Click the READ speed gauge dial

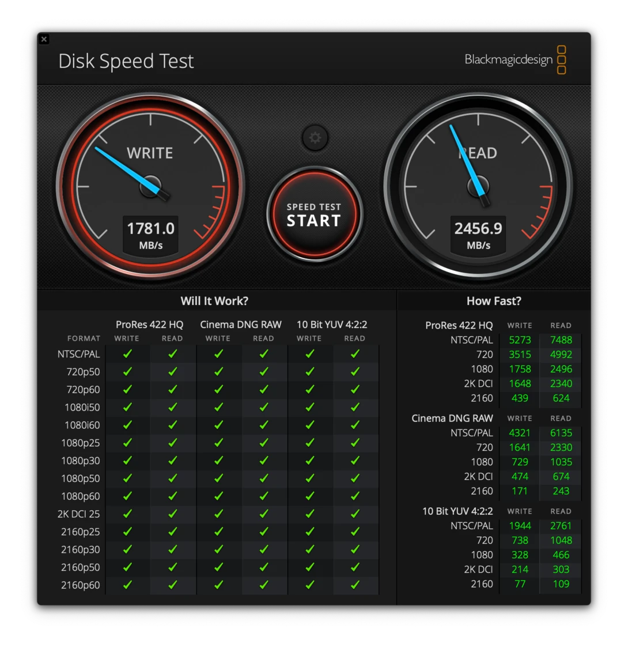click(x=478, y=186)
